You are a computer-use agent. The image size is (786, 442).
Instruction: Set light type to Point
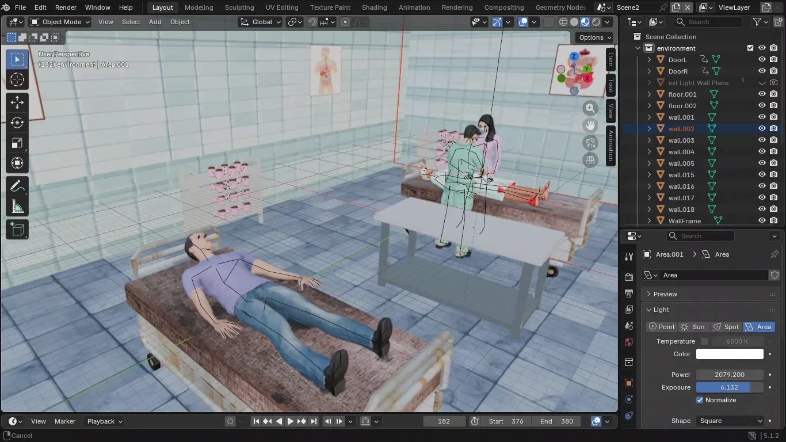tap(662, 327)
